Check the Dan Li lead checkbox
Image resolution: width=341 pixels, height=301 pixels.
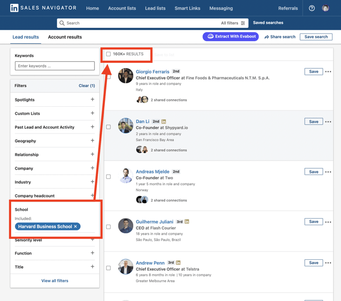(108, 127)
